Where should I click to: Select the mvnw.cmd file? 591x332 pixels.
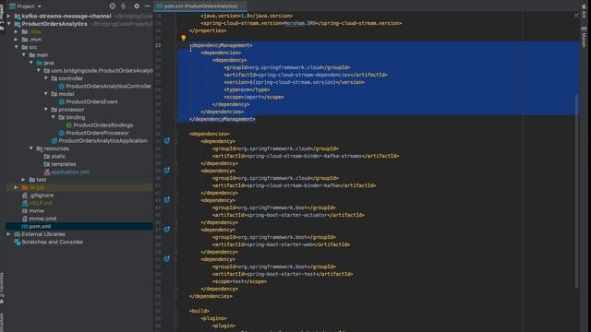[42, 219]
